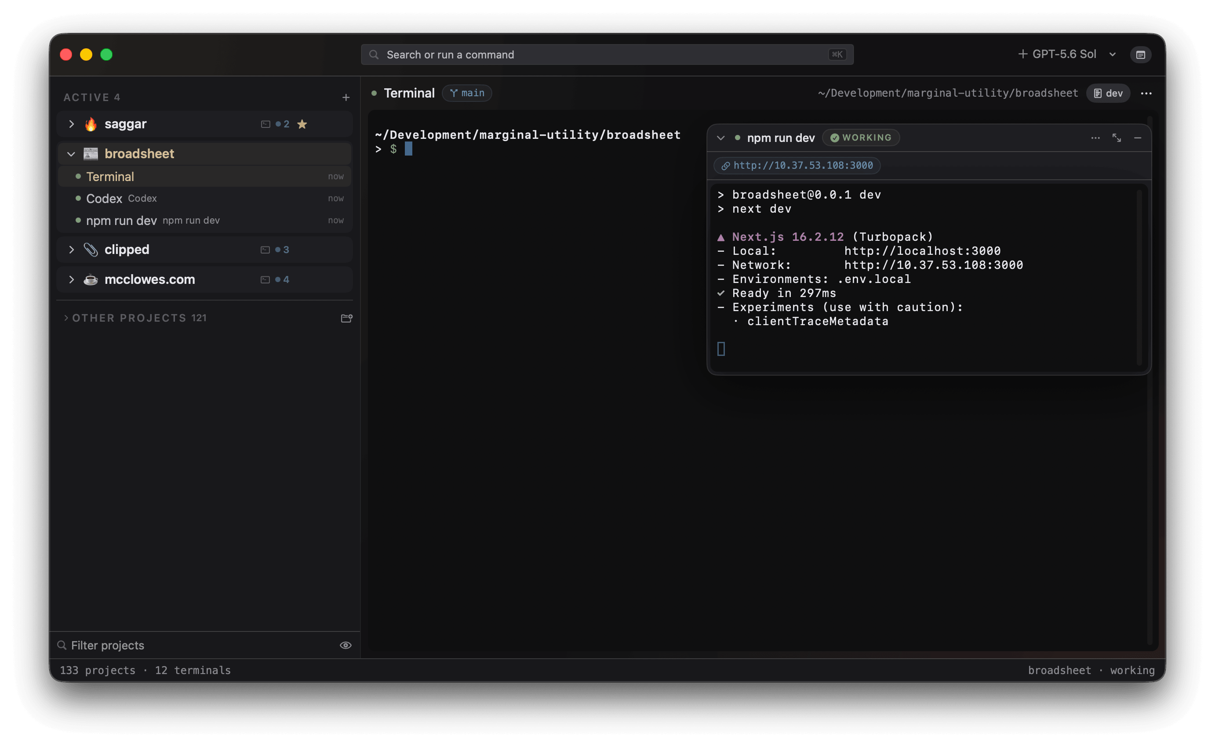Focus the Filter projects field
The image size is (1215, 747).
pyautogui.click(x=198, y=645)
